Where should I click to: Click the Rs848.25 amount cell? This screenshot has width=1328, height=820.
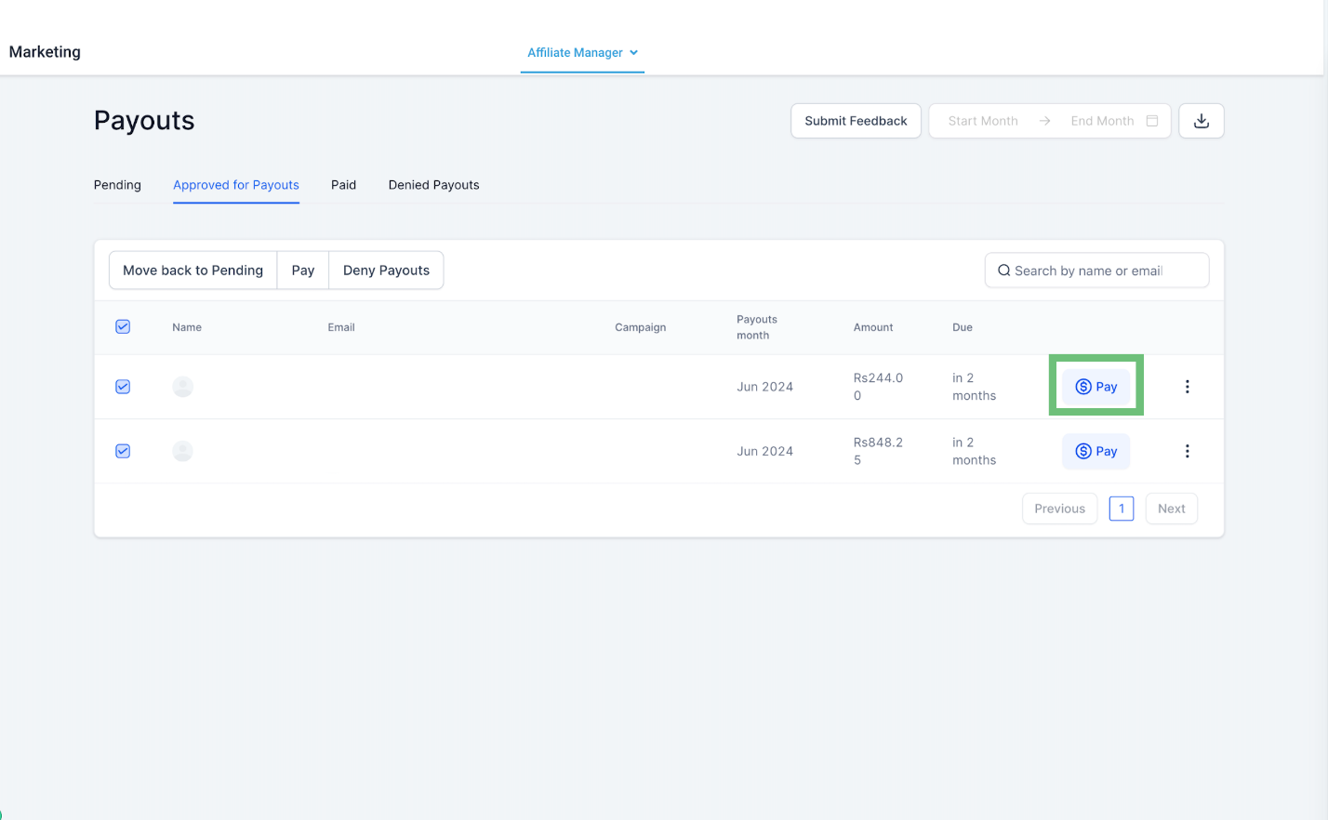pos(878,451)
